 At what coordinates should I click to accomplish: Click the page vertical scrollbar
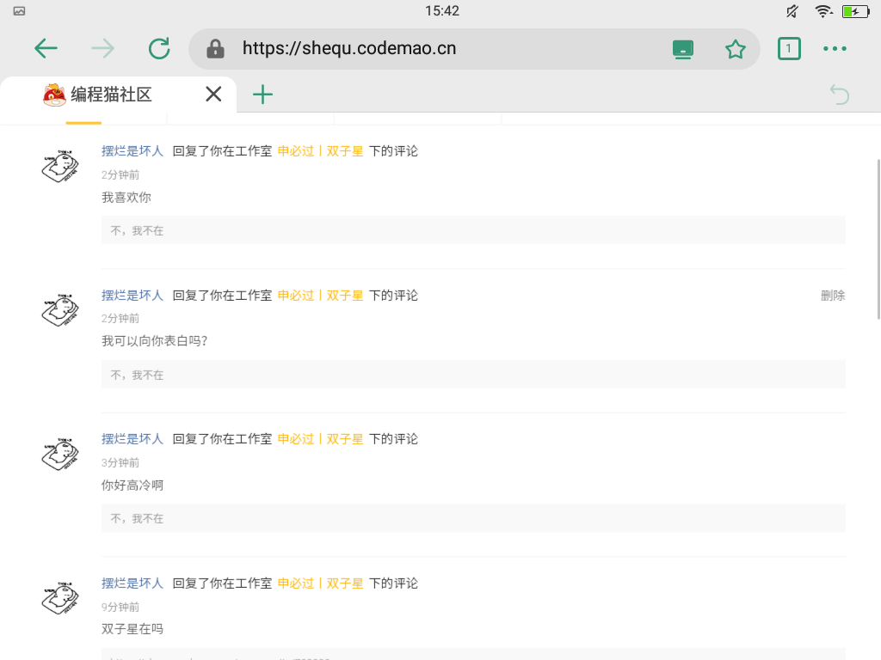point(878,240)
